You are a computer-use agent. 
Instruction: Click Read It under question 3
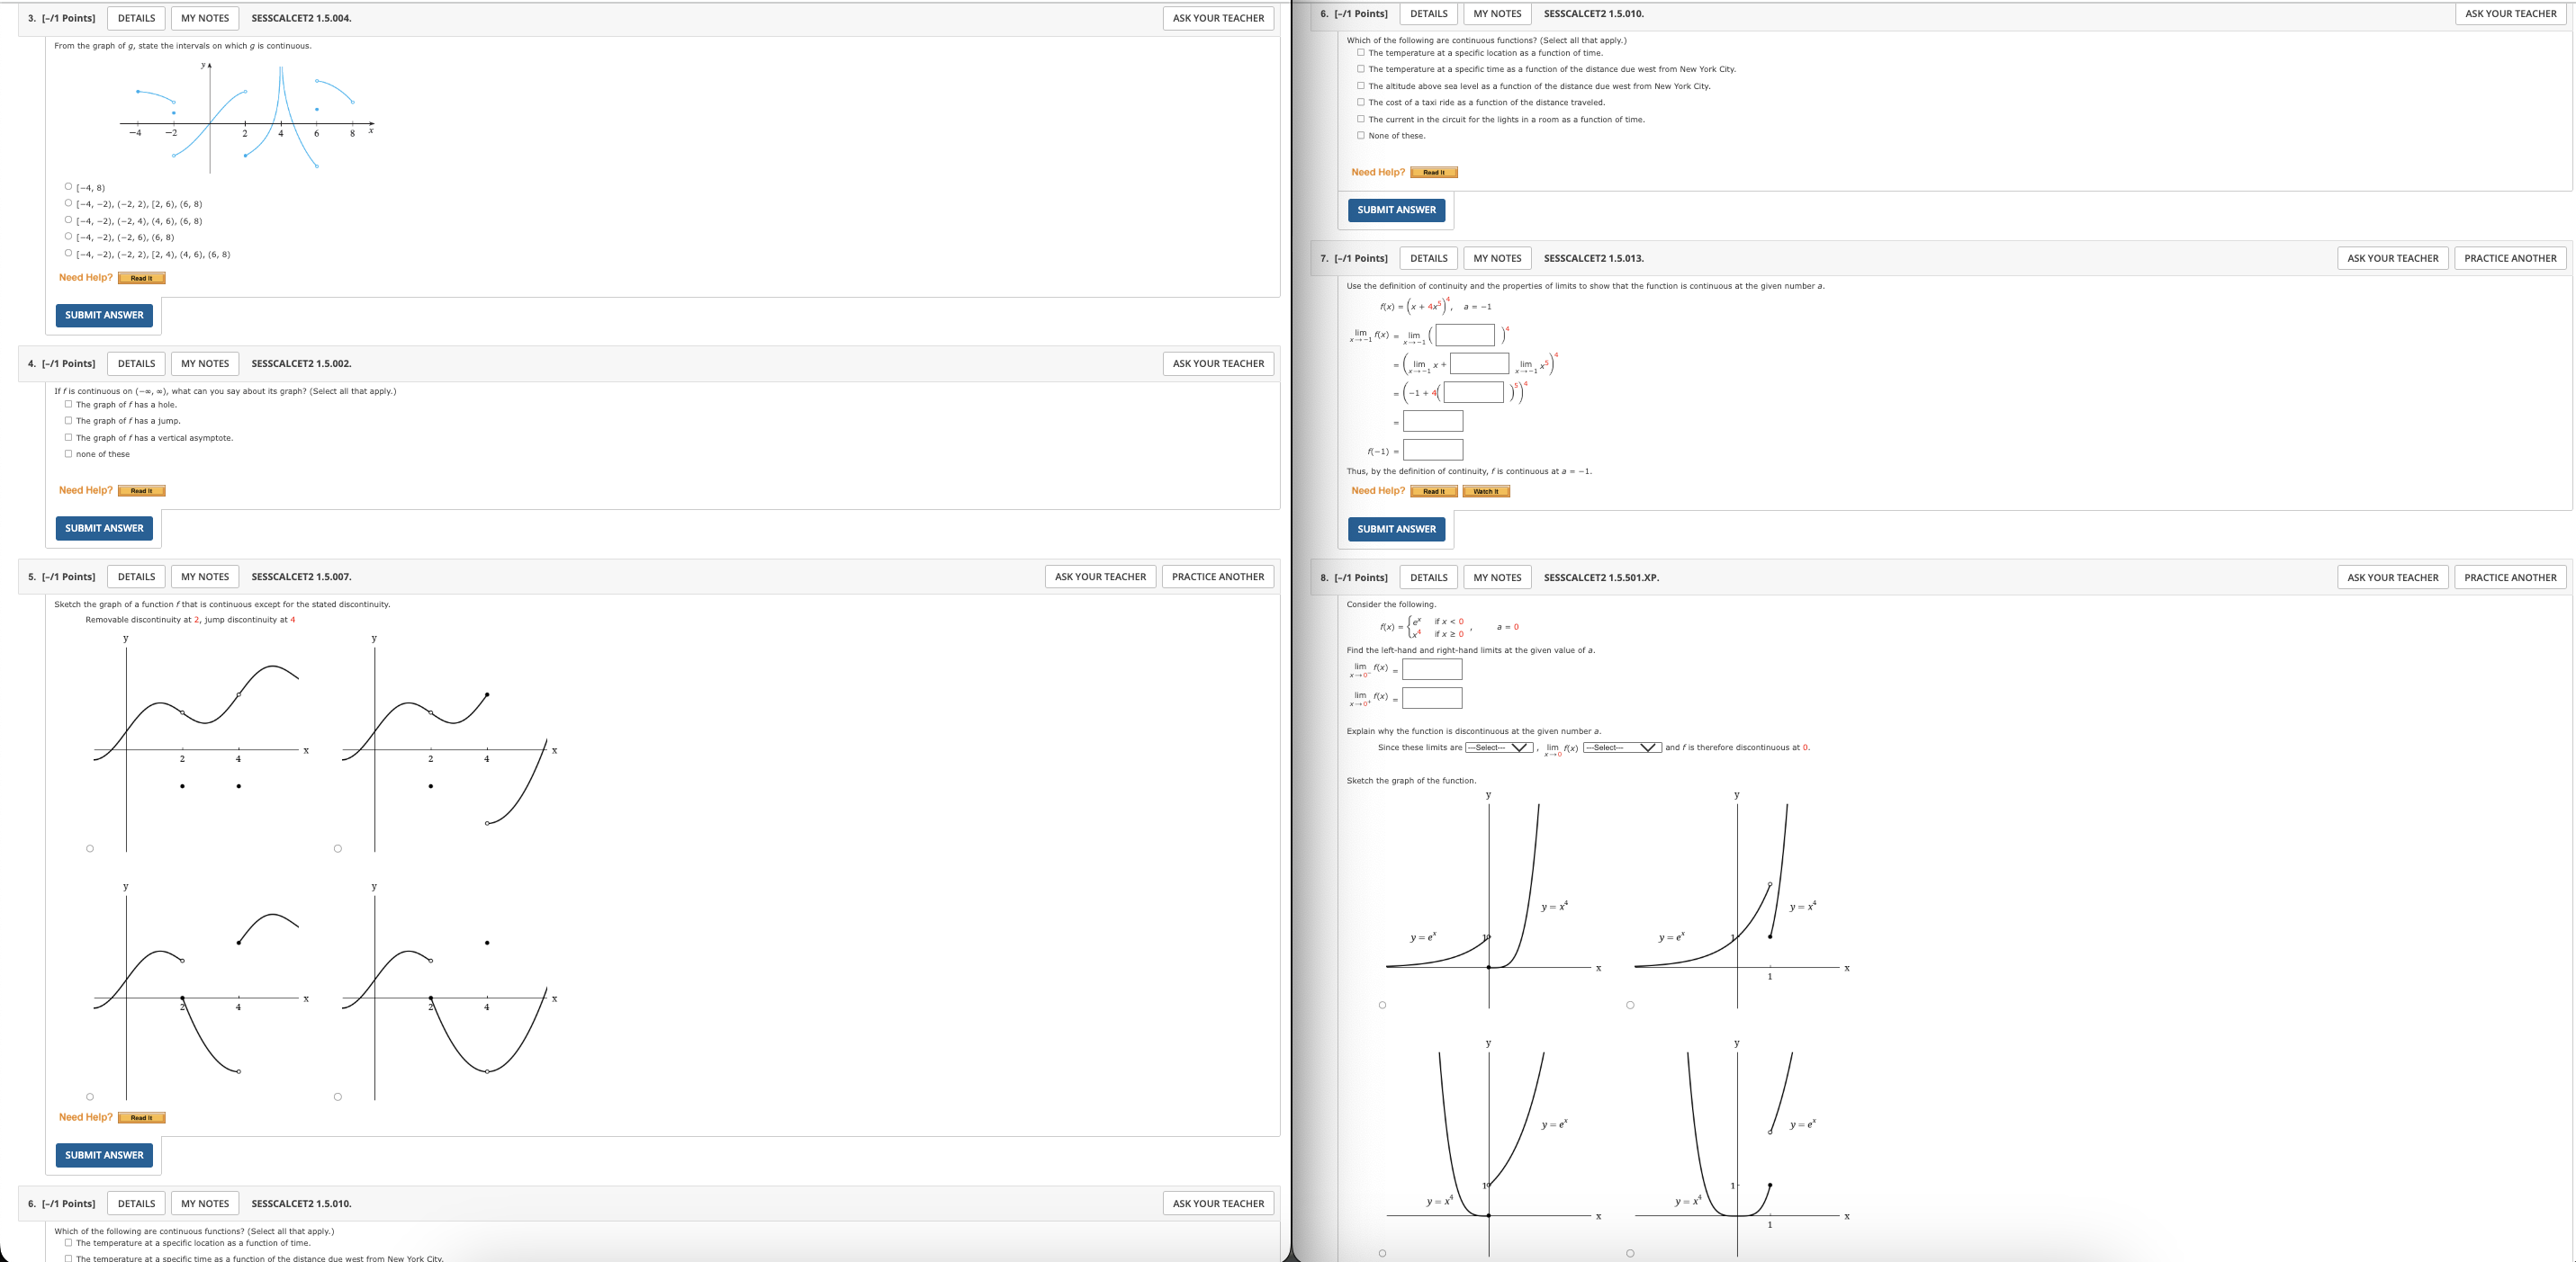click(141, 279)
